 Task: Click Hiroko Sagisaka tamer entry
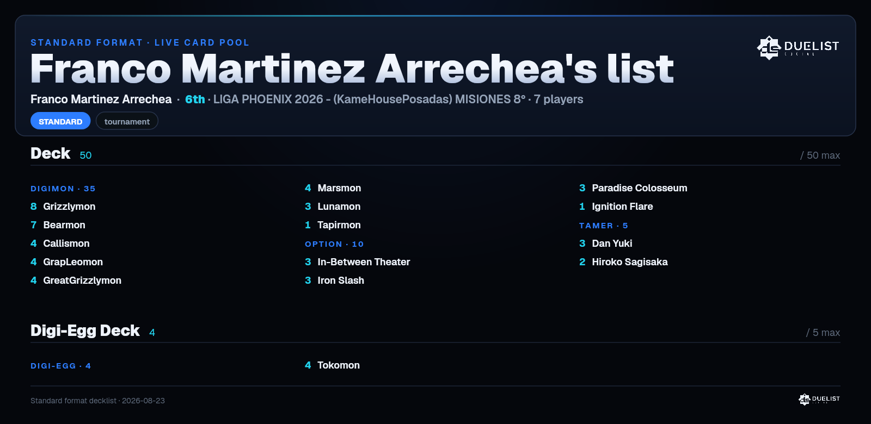coord(623,262)
